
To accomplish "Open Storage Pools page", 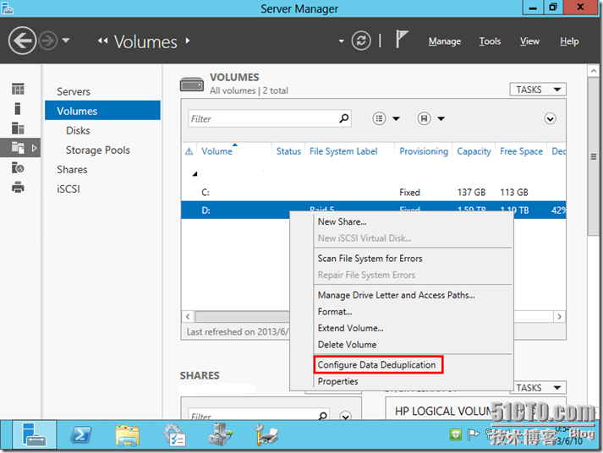I will pos(97,150).
